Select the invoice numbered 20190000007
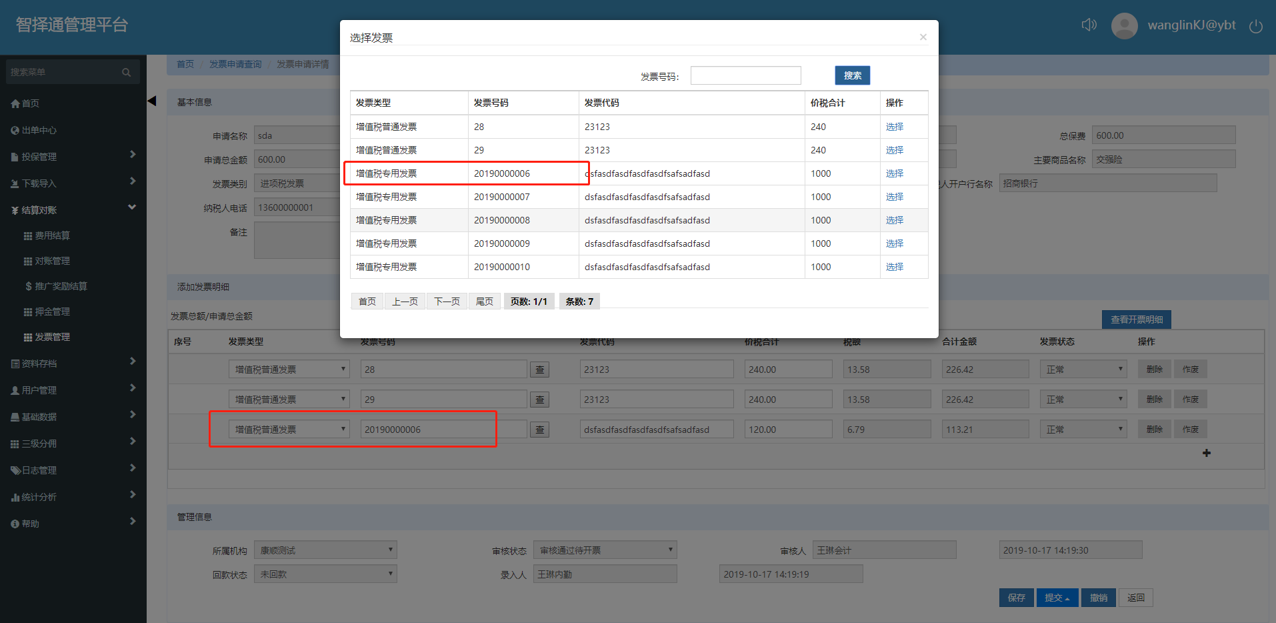 [894, 197]
